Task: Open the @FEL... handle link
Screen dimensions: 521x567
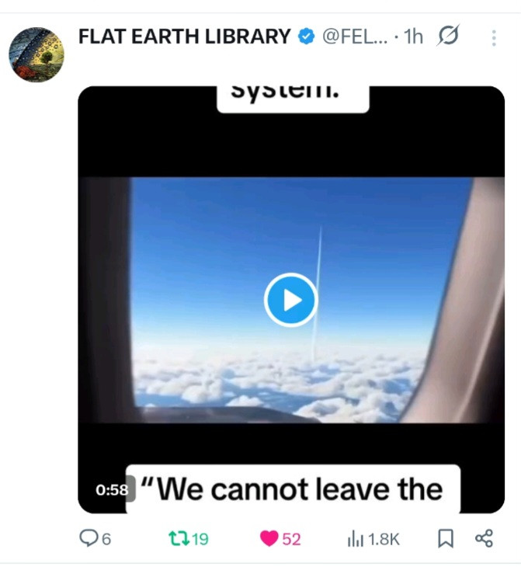Action: click(355, 37)
